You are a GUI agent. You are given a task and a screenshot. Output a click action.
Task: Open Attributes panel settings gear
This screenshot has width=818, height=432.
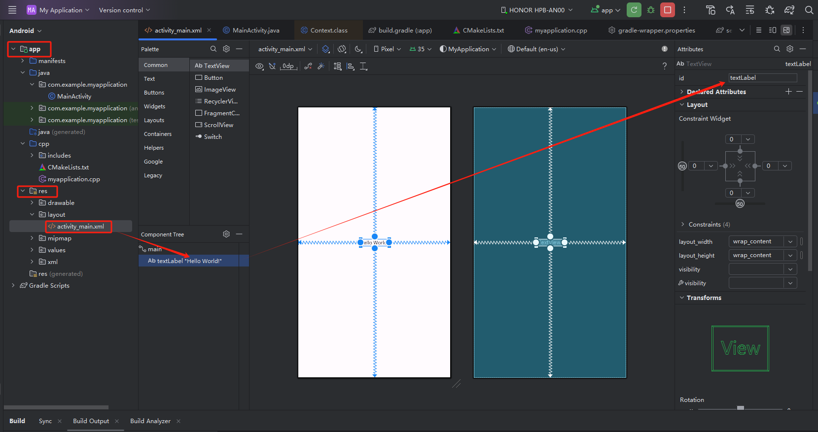click(790, 49)
